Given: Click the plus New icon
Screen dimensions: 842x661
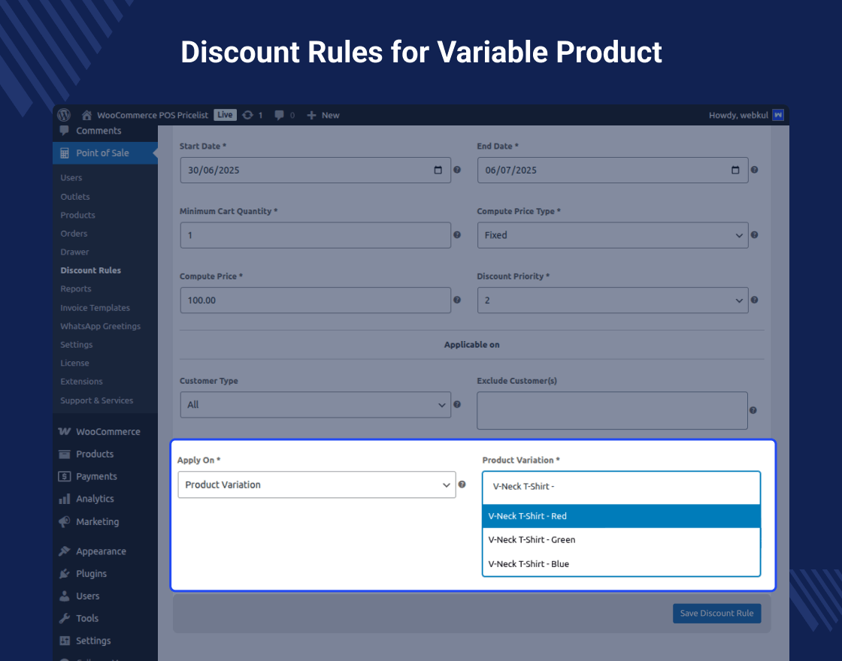Looking at the screenshot, I should (x=311, y=115).
